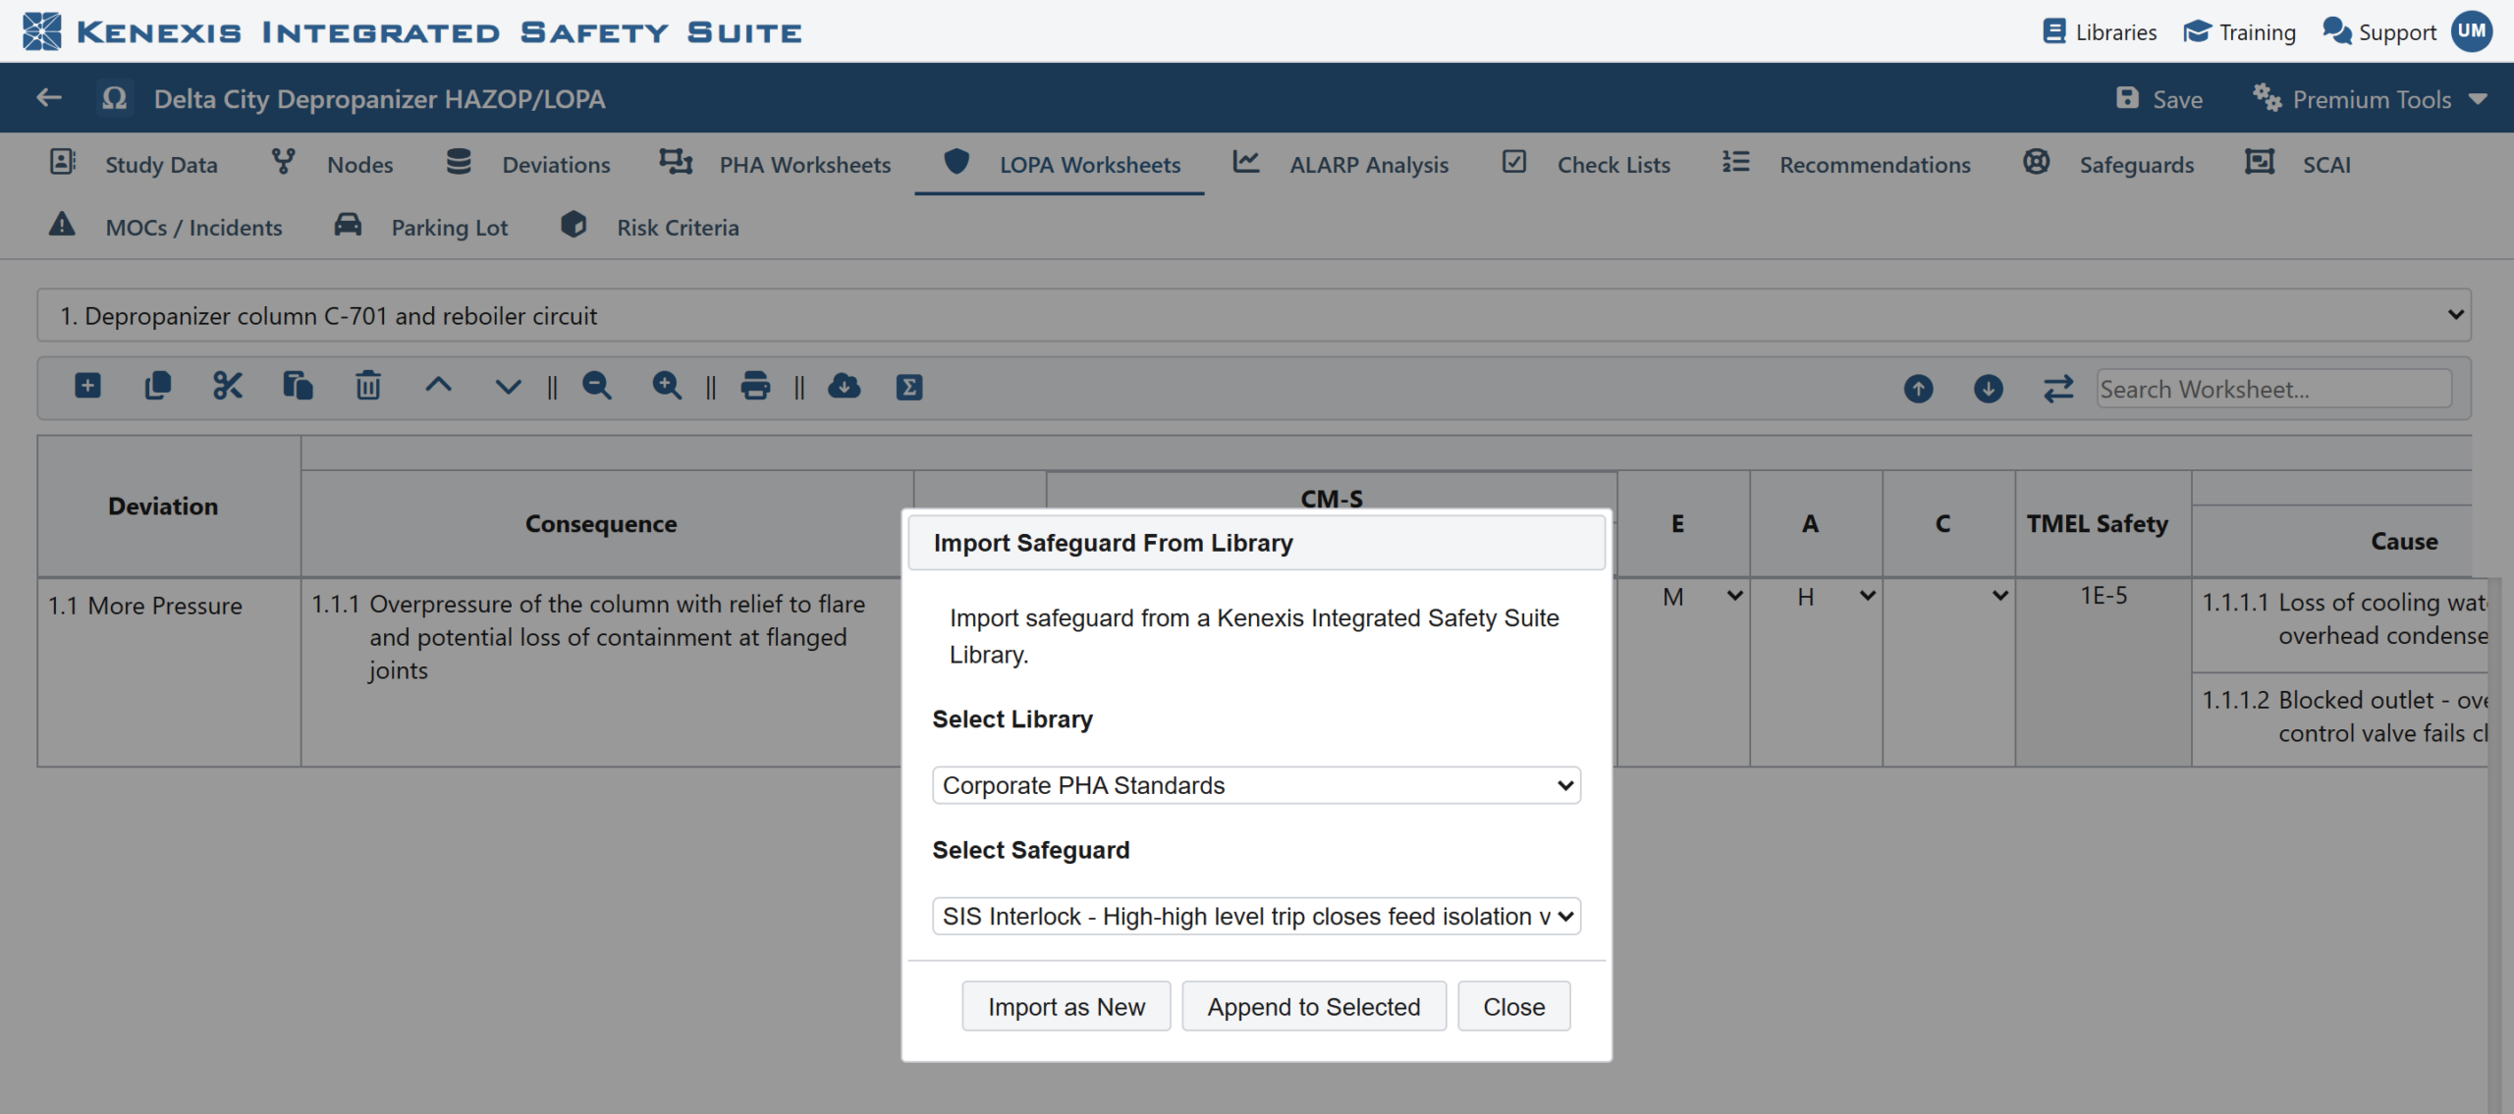
Task: Click the circled up arrow icon
Action: coord(1918,389)
